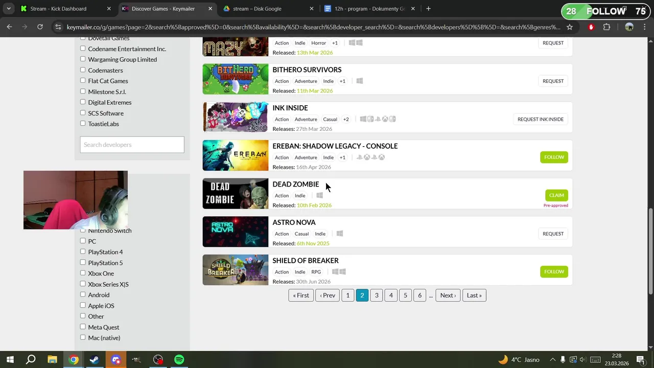
Task: Go to results page 6
Action: point(419,295)
